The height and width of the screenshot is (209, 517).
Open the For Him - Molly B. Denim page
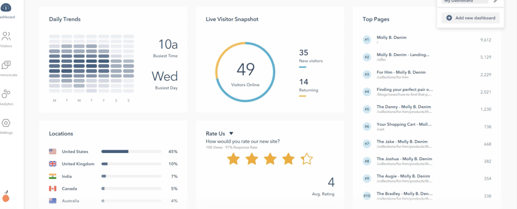point(401,72)
